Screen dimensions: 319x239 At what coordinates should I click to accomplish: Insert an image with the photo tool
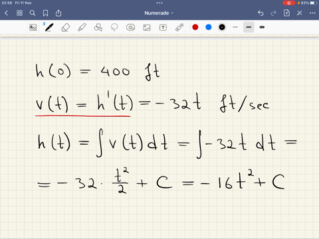[147, 27]
